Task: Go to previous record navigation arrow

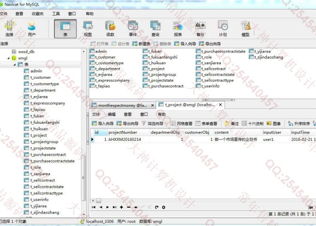Action: pyautogui.click(x=101, y=207)
